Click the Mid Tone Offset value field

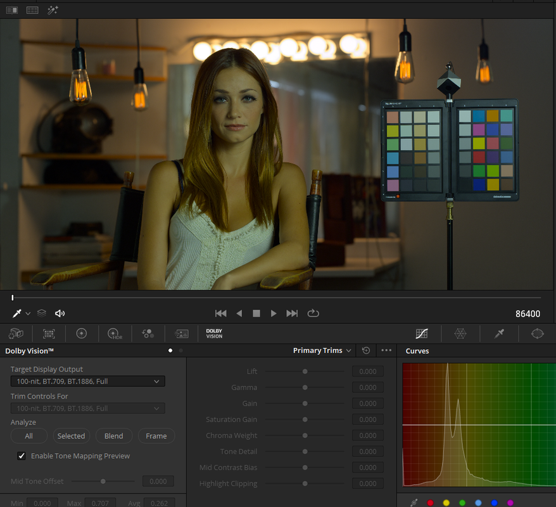coord(158,482)
